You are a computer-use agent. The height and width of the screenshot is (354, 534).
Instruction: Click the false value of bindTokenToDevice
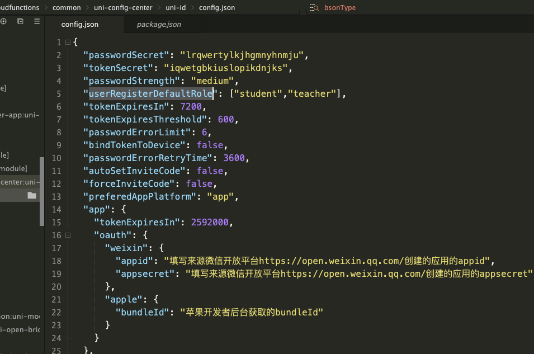tap(210, 145)
